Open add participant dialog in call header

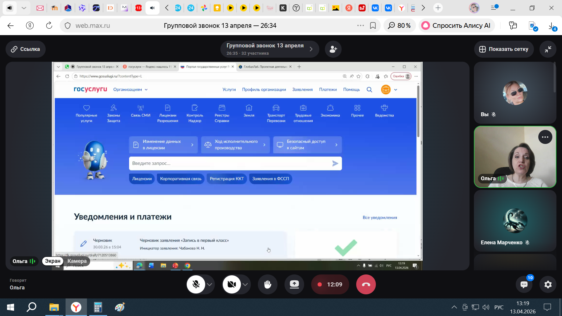click(333, 49)
